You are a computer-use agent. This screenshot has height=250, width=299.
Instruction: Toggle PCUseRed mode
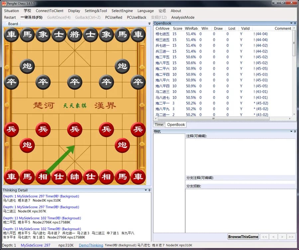coord(114,17)
